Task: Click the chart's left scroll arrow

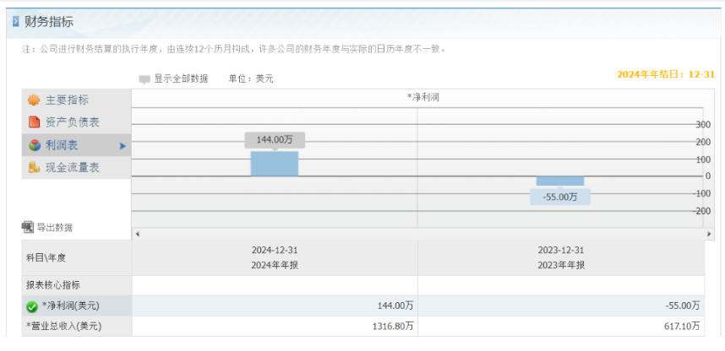Action: (x=138, y=234)
